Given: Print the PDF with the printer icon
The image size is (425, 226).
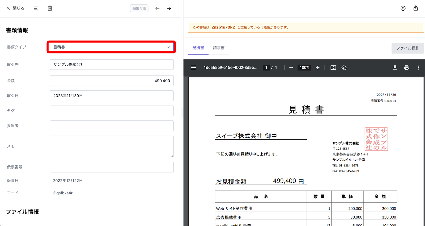Looking at the screenshot, I should point(407,68).
